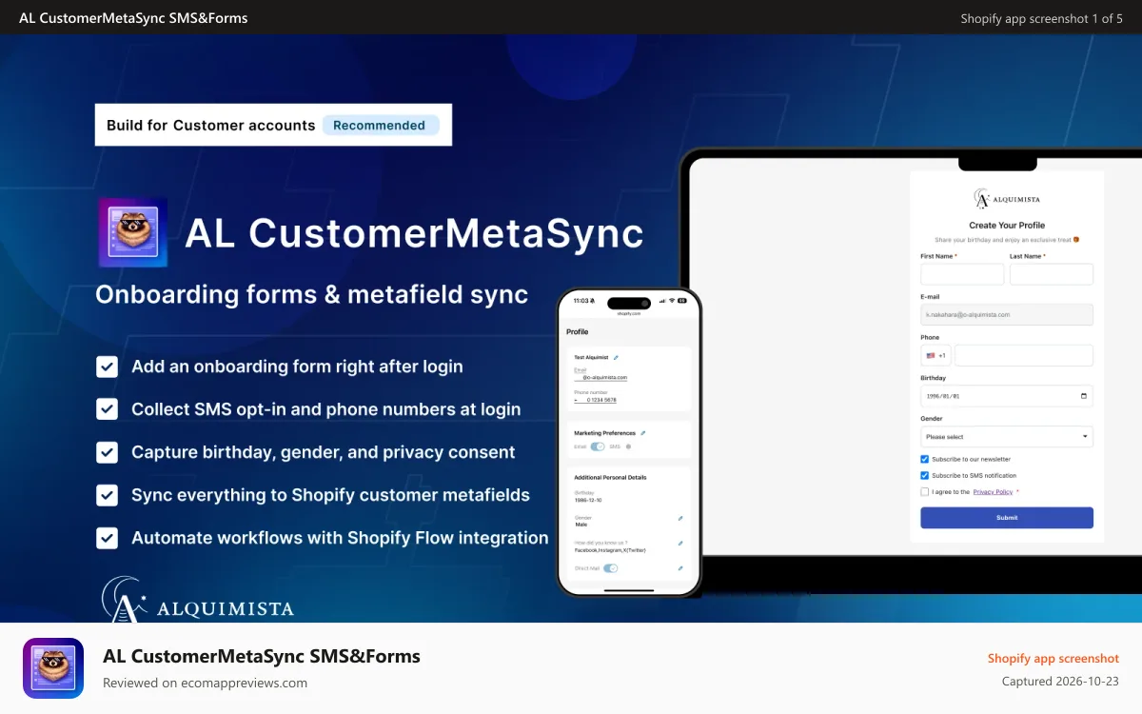Click the 1986-12-10 birthday value
The height and width of the screenshot is (714, 1142).
click(588, 500)
